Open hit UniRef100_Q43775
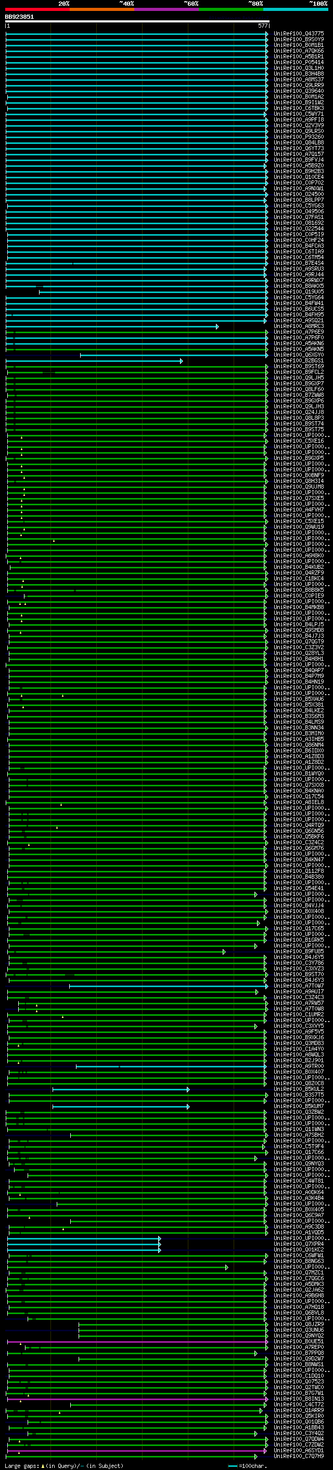 click(x=298, y=34)
